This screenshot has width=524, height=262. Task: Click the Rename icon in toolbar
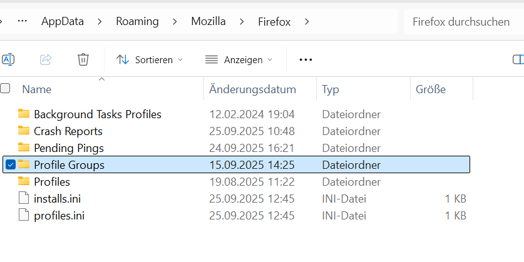8,59
